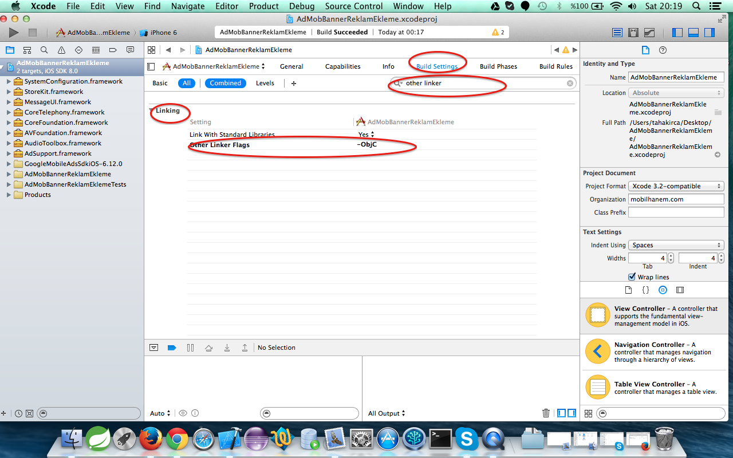Open the related items grid icon
The height and width of the screenshot is (458, 733).
pos(152,50)
